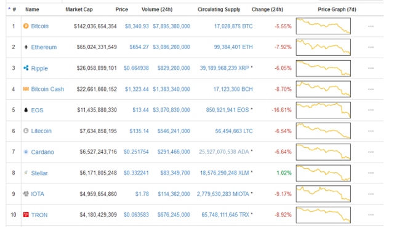Click the Ripple logo icon
The image size is (394, 227).
(x=26, y=68)
